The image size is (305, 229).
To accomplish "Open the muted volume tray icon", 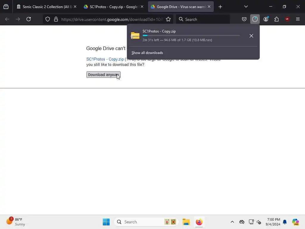I will coord(259,222).
